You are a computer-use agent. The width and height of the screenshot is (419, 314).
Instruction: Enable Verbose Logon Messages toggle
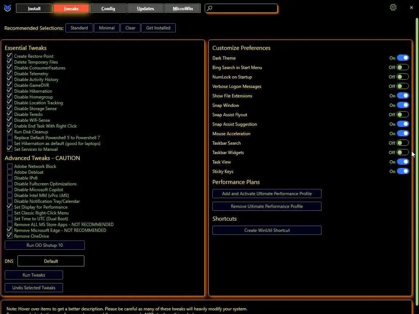click(403, 86)
